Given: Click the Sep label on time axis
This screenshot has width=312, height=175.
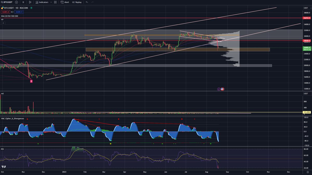Looking at the screenshot, I should [x=227, y=172].
